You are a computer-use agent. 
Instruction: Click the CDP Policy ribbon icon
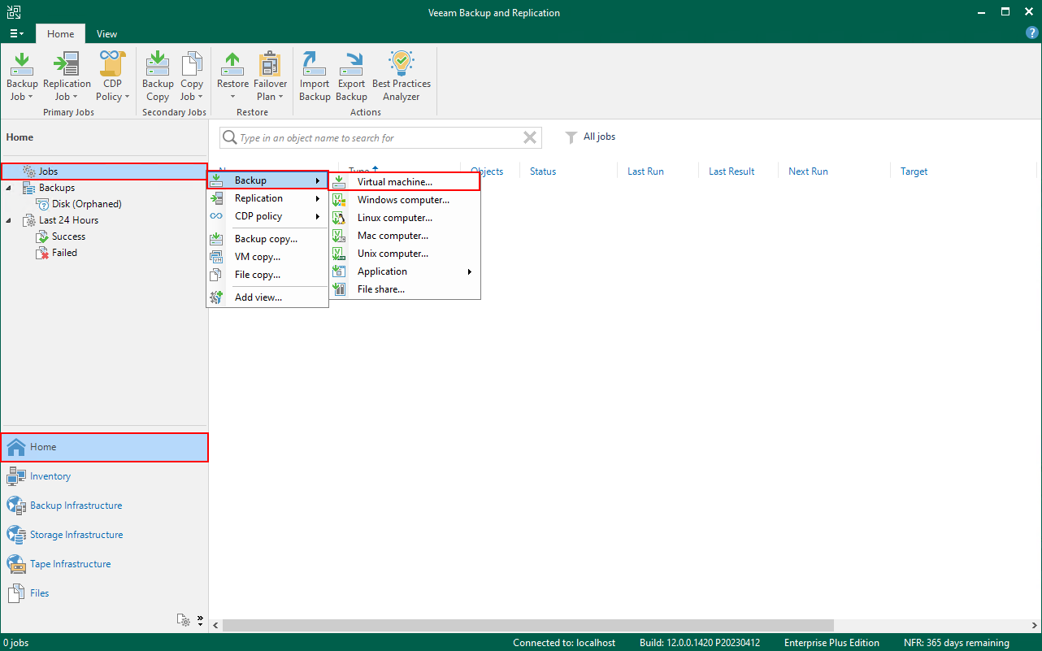tap(112, 63)
